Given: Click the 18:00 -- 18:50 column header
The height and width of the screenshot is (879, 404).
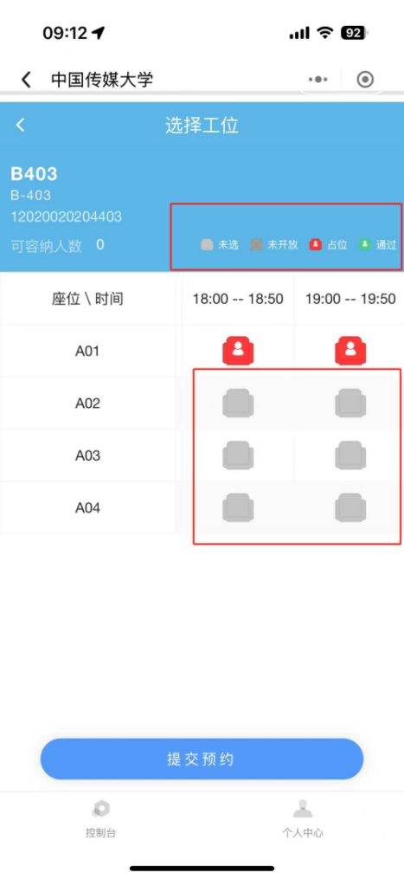Looking at the screenshot, I should (x=238, y=299).
